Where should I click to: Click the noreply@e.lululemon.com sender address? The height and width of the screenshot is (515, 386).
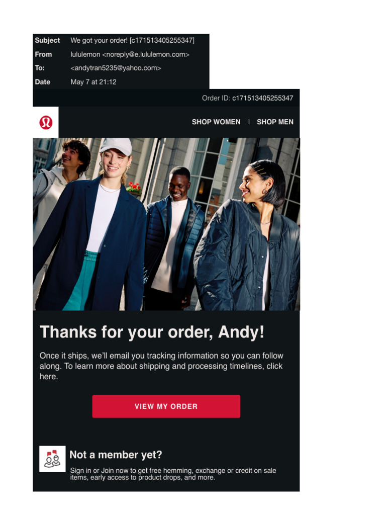click(x=146, y=54)
